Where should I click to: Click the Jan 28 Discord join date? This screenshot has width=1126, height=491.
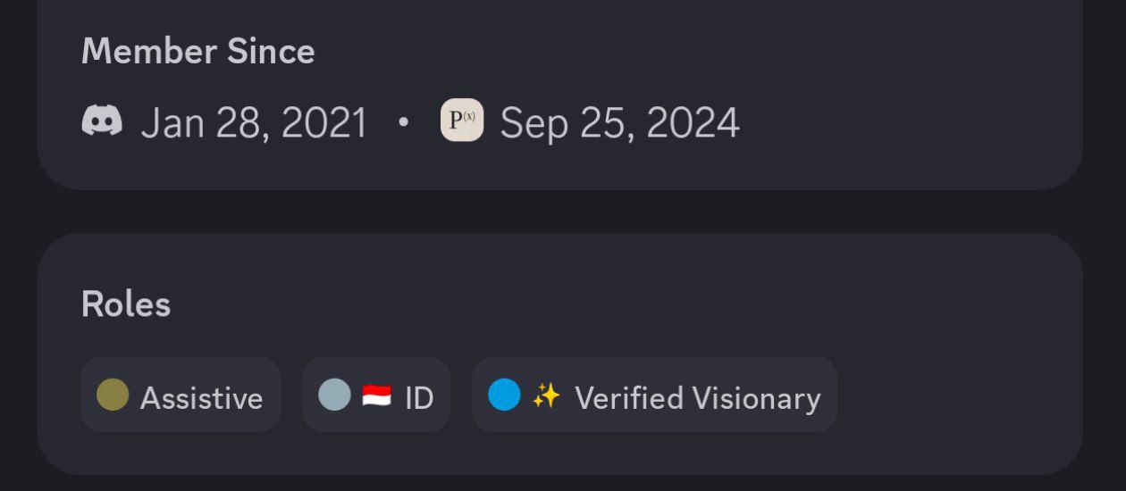coord(254,122)
